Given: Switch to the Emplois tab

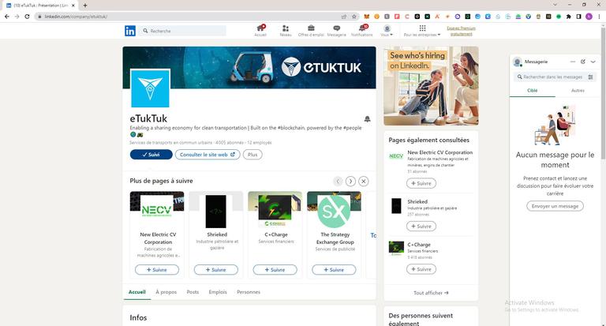Looking at the screenshot, I should [x=218, y=292].
